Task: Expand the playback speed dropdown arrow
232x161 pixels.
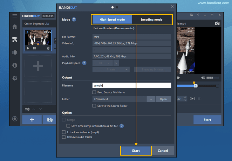Action: point(116,63)
